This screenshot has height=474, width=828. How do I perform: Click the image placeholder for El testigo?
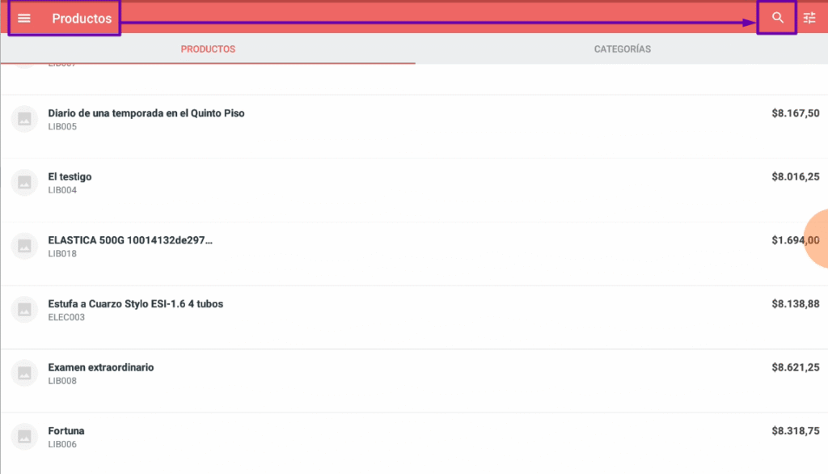click(x=24, y=182)
